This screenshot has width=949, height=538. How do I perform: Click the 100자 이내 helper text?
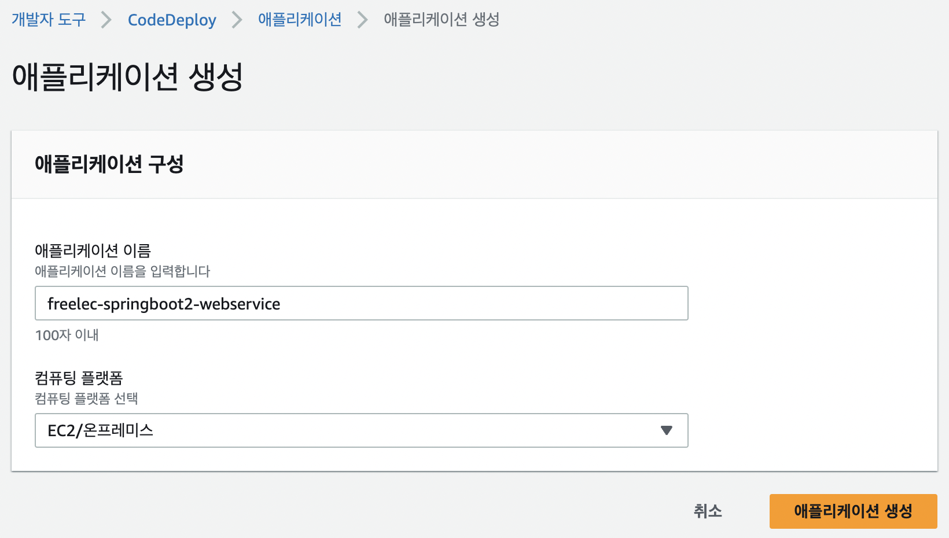[67, 335]
